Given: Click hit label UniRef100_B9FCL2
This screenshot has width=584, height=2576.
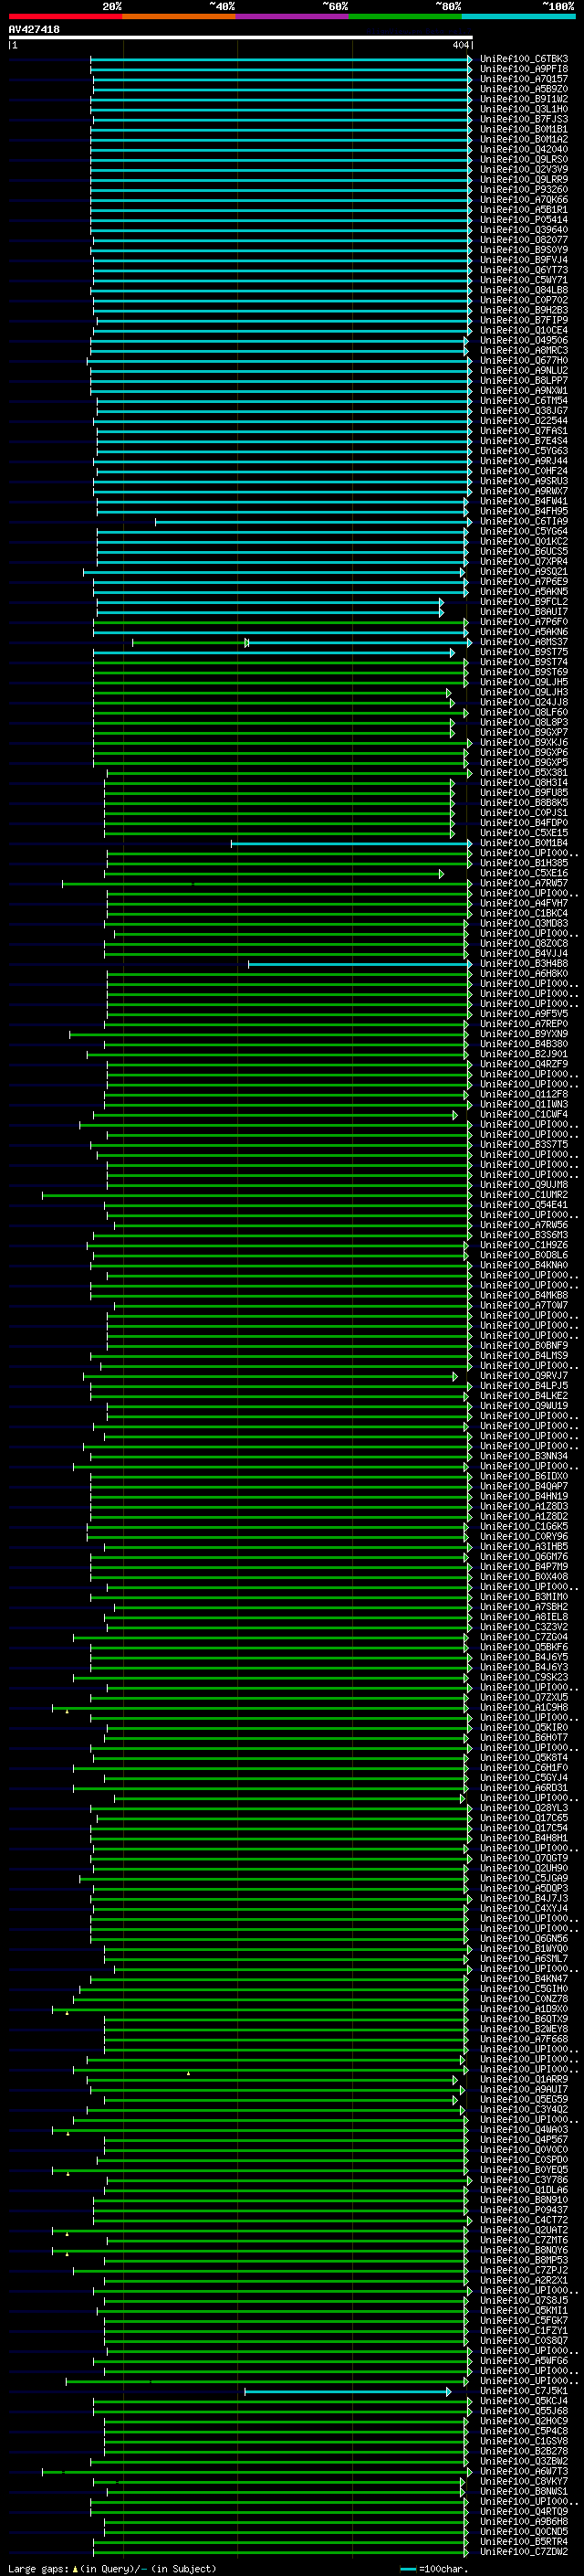Looking at the screenshot, I should click(x=524, y=601).
